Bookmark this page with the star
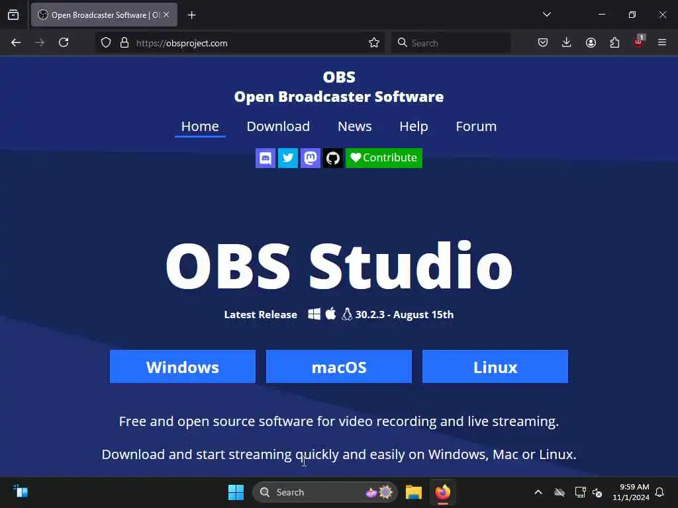Viewport: 678px width, 508px height. [374, 43]
